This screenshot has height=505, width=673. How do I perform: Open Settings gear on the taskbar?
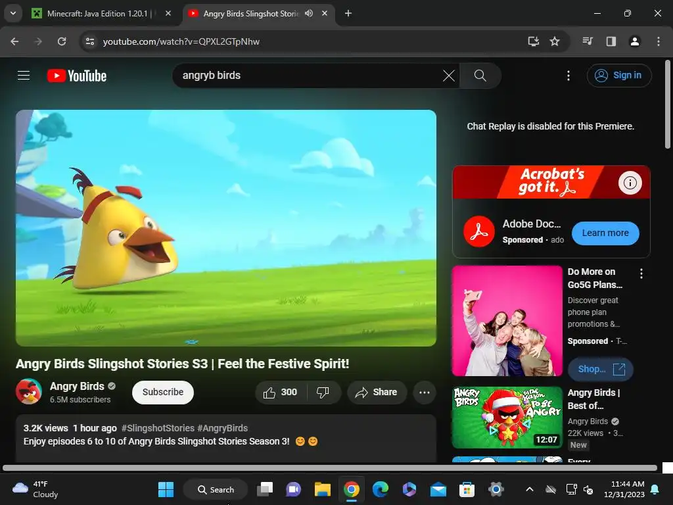pyautogui.click(x=496, y=489)
